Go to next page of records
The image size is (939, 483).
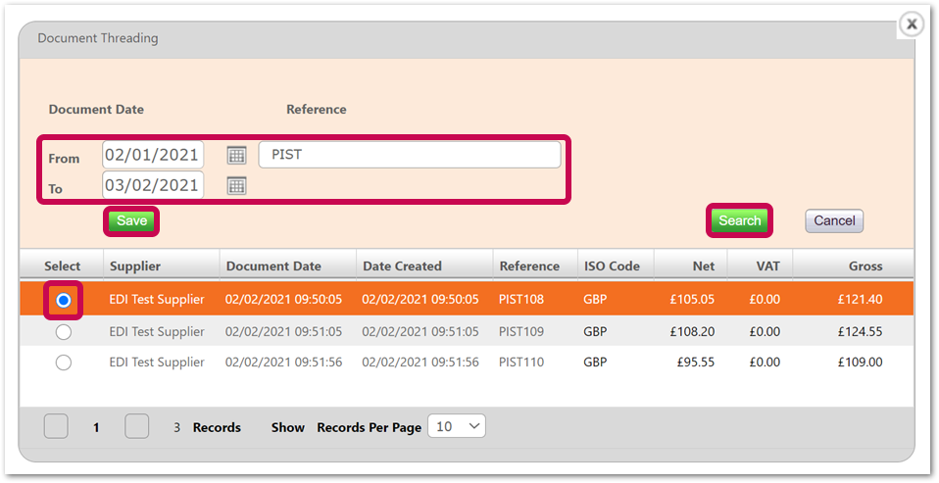pos(136,427)
